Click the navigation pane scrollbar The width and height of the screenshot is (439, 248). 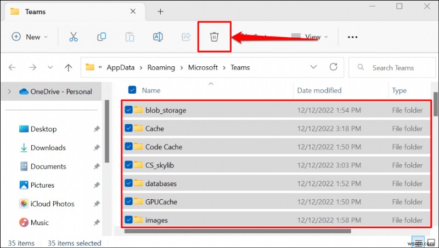106,131
